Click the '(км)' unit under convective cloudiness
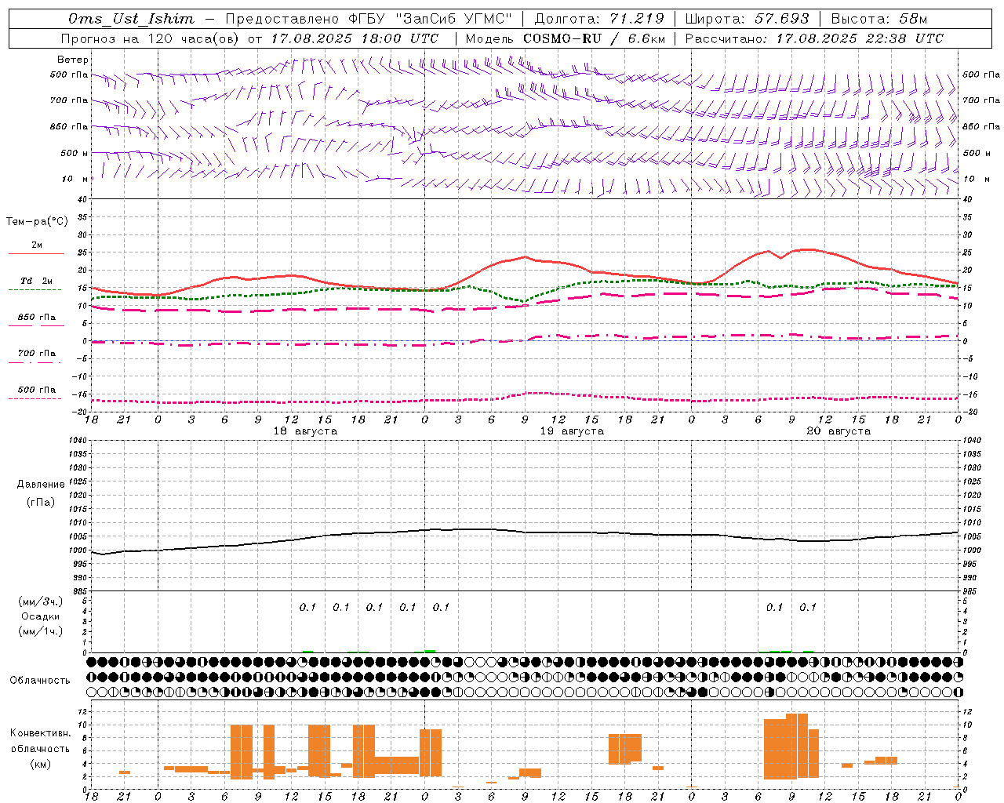The image size is (1004, 803). point(41,764)
